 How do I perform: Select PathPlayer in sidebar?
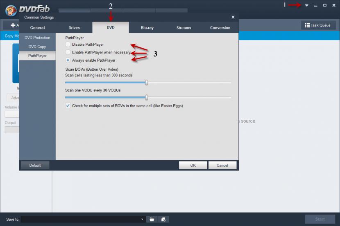click(37, 56)
